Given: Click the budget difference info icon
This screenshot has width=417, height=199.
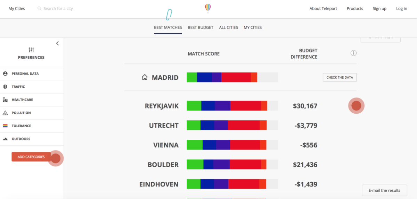Looking at the screenshot, I should coord(353,53).
